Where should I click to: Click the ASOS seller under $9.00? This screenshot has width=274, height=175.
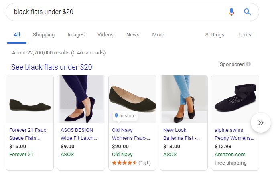[67, 155]
